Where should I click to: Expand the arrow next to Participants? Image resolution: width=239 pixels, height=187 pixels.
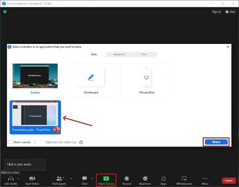(x=72, y=179)
